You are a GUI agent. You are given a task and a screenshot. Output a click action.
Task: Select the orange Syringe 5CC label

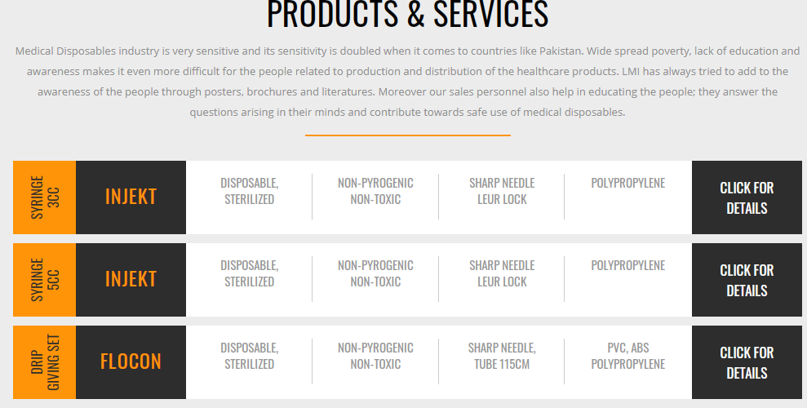pos(45,280)
